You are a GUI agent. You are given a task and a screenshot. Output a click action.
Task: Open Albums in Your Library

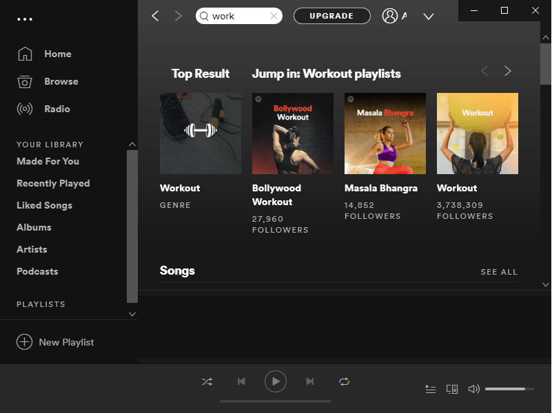[x=34, y=227]
